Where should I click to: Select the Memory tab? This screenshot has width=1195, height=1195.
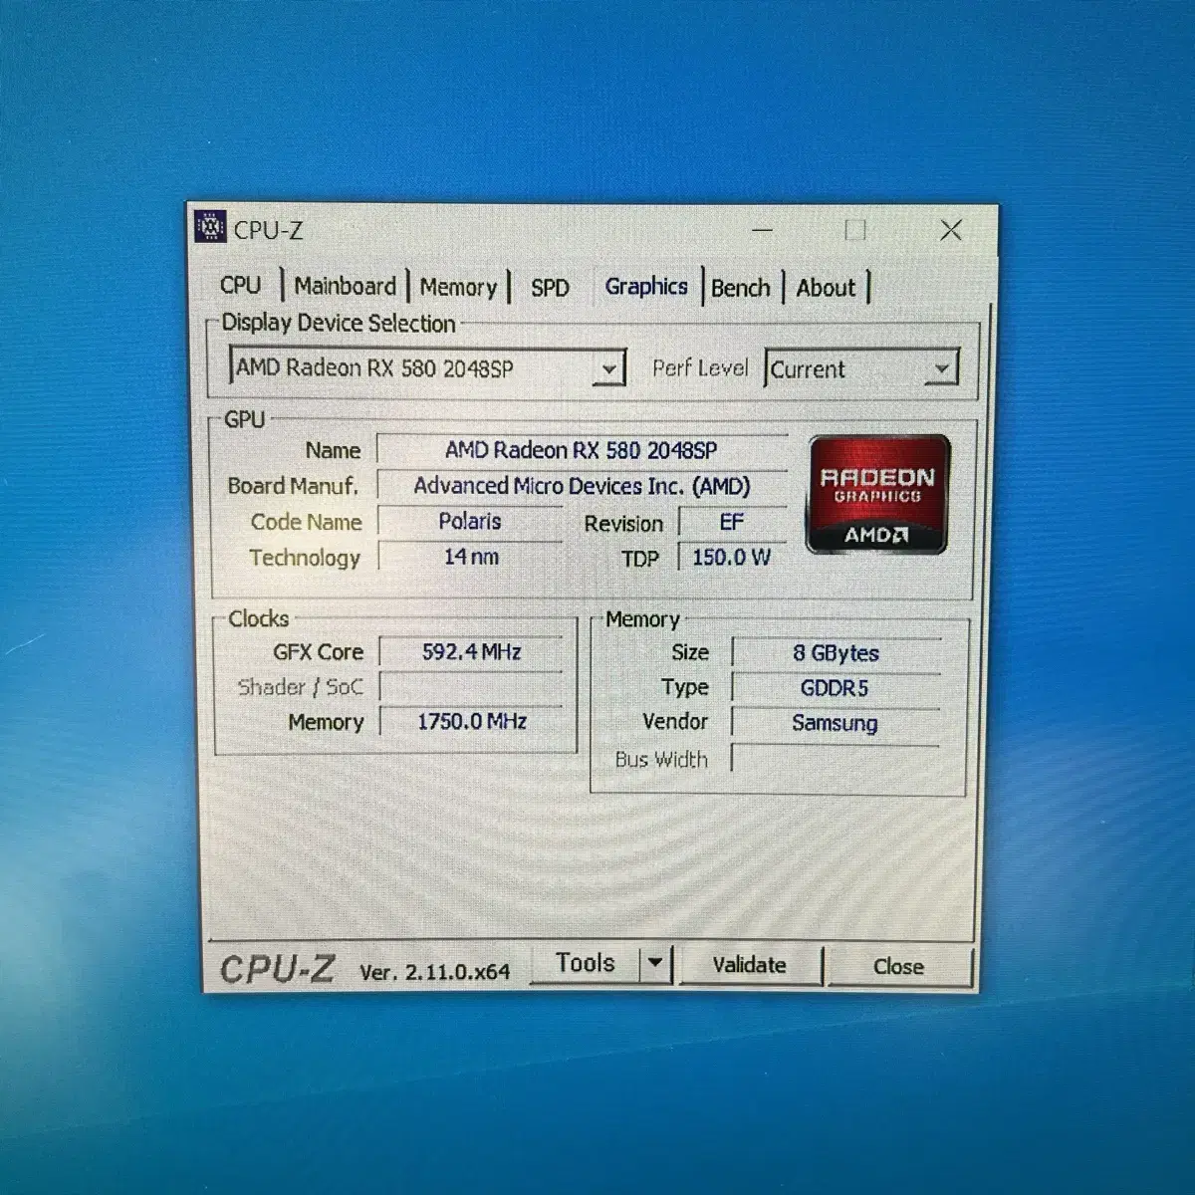tap(458, 287)
